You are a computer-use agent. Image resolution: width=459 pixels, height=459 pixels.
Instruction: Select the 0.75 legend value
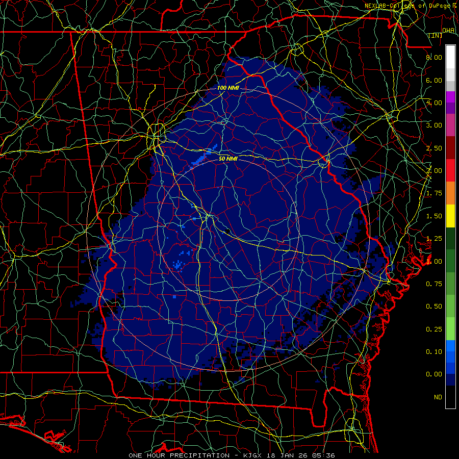pyautogui.click(x=434, y=284)
